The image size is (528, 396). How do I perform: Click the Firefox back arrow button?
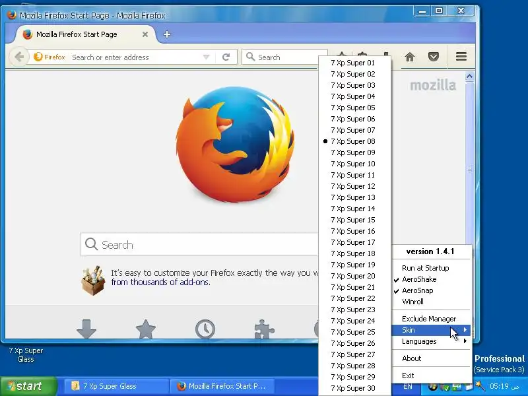pos(19,57)
